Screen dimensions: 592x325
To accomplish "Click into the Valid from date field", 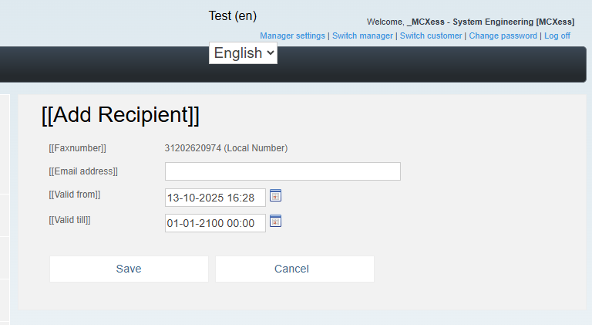I will [x=215, y=198].
